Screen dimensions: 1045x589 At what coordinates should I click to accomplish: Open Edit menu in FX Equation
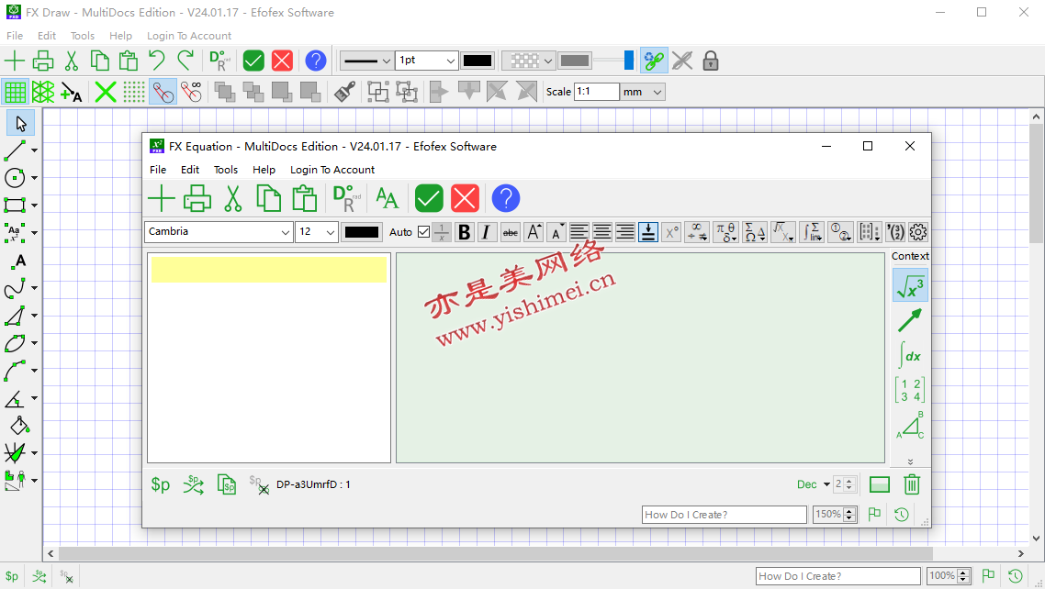click(190, 170)
